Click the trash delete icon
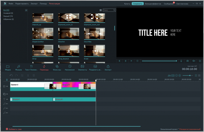 click(x=33, y=75)
